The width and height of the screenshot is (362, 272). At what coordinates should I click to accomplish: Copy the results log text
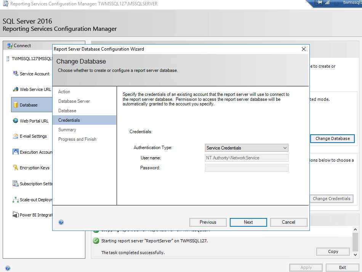click(333, 251)
